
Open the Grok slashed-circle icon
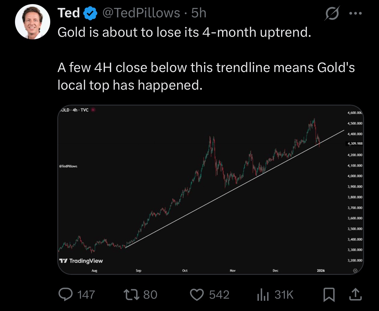[x=332, y=14]
